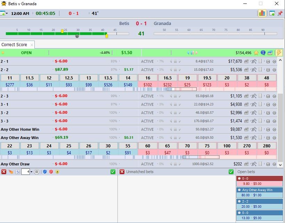Click the global market step-left arrow
The width and height of the screenshot is (285, 223).
click(188, 53)
